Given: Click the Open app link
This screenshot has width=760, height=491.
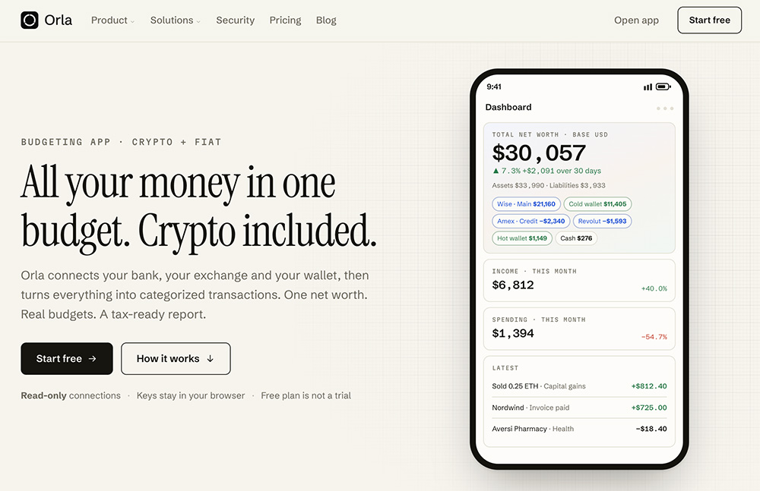Looking at the screenshot, I should [636, 20].
